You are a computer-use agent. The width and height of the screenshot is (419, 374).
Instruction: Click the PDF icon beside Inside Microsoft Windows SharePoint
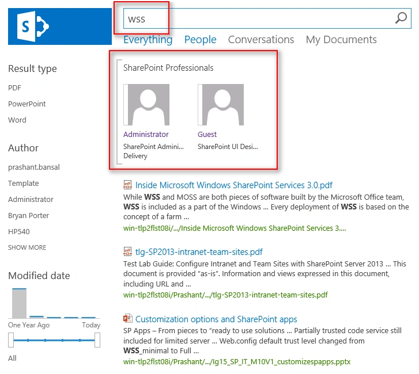tap(128, 185)
